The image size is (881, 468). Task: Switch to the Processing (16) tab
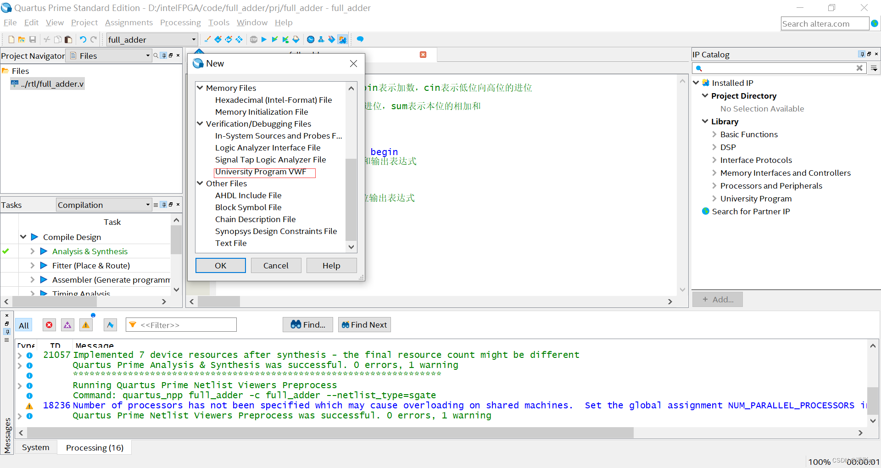tap(95, 447)
